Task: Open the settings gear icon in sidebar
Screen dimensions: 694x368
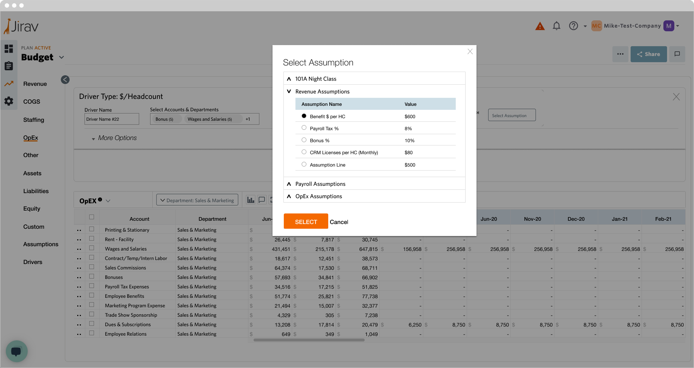Action: [x=9, y=101]
